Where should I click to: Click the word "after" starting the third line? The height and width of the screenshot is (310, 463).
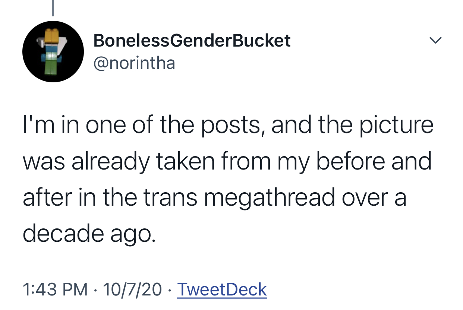(x=47, y=197)
